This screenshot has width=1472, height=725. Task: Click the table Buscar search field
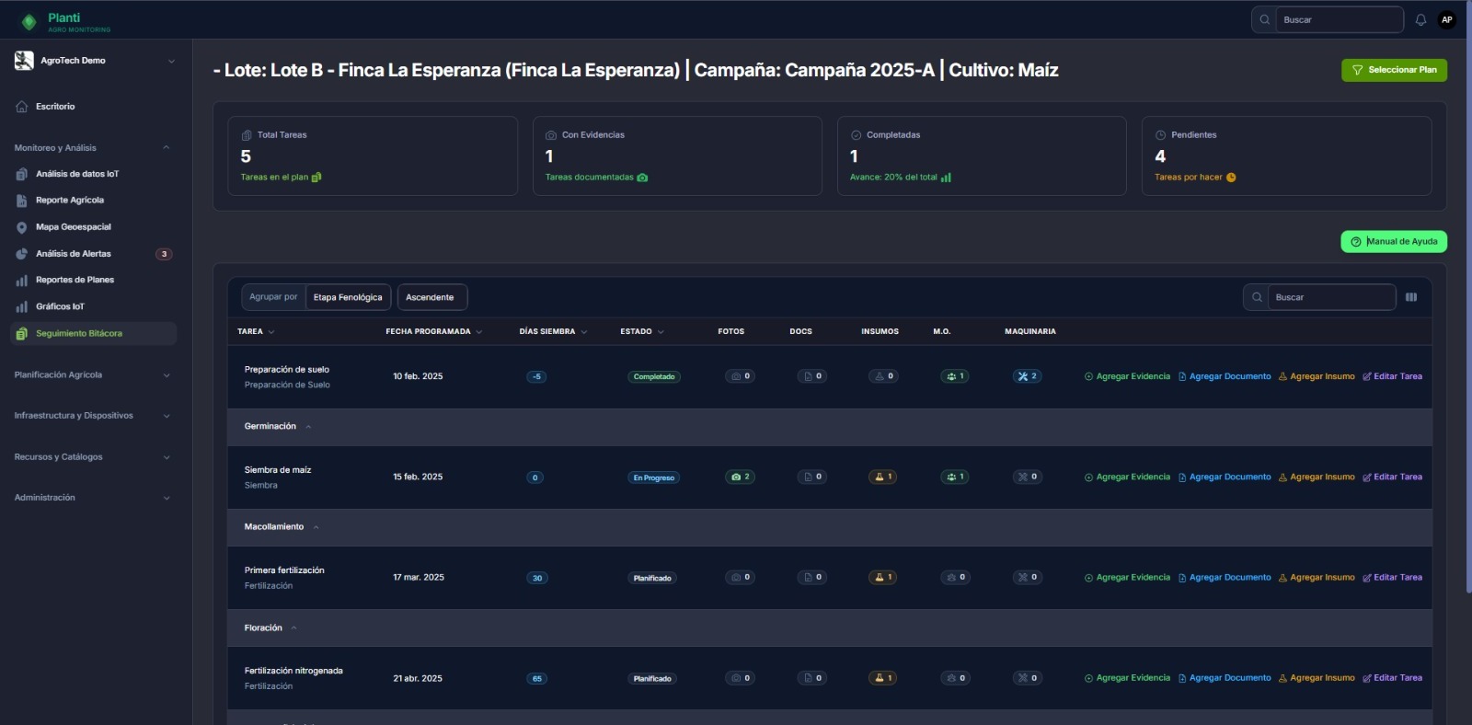tap(1329, 297)
